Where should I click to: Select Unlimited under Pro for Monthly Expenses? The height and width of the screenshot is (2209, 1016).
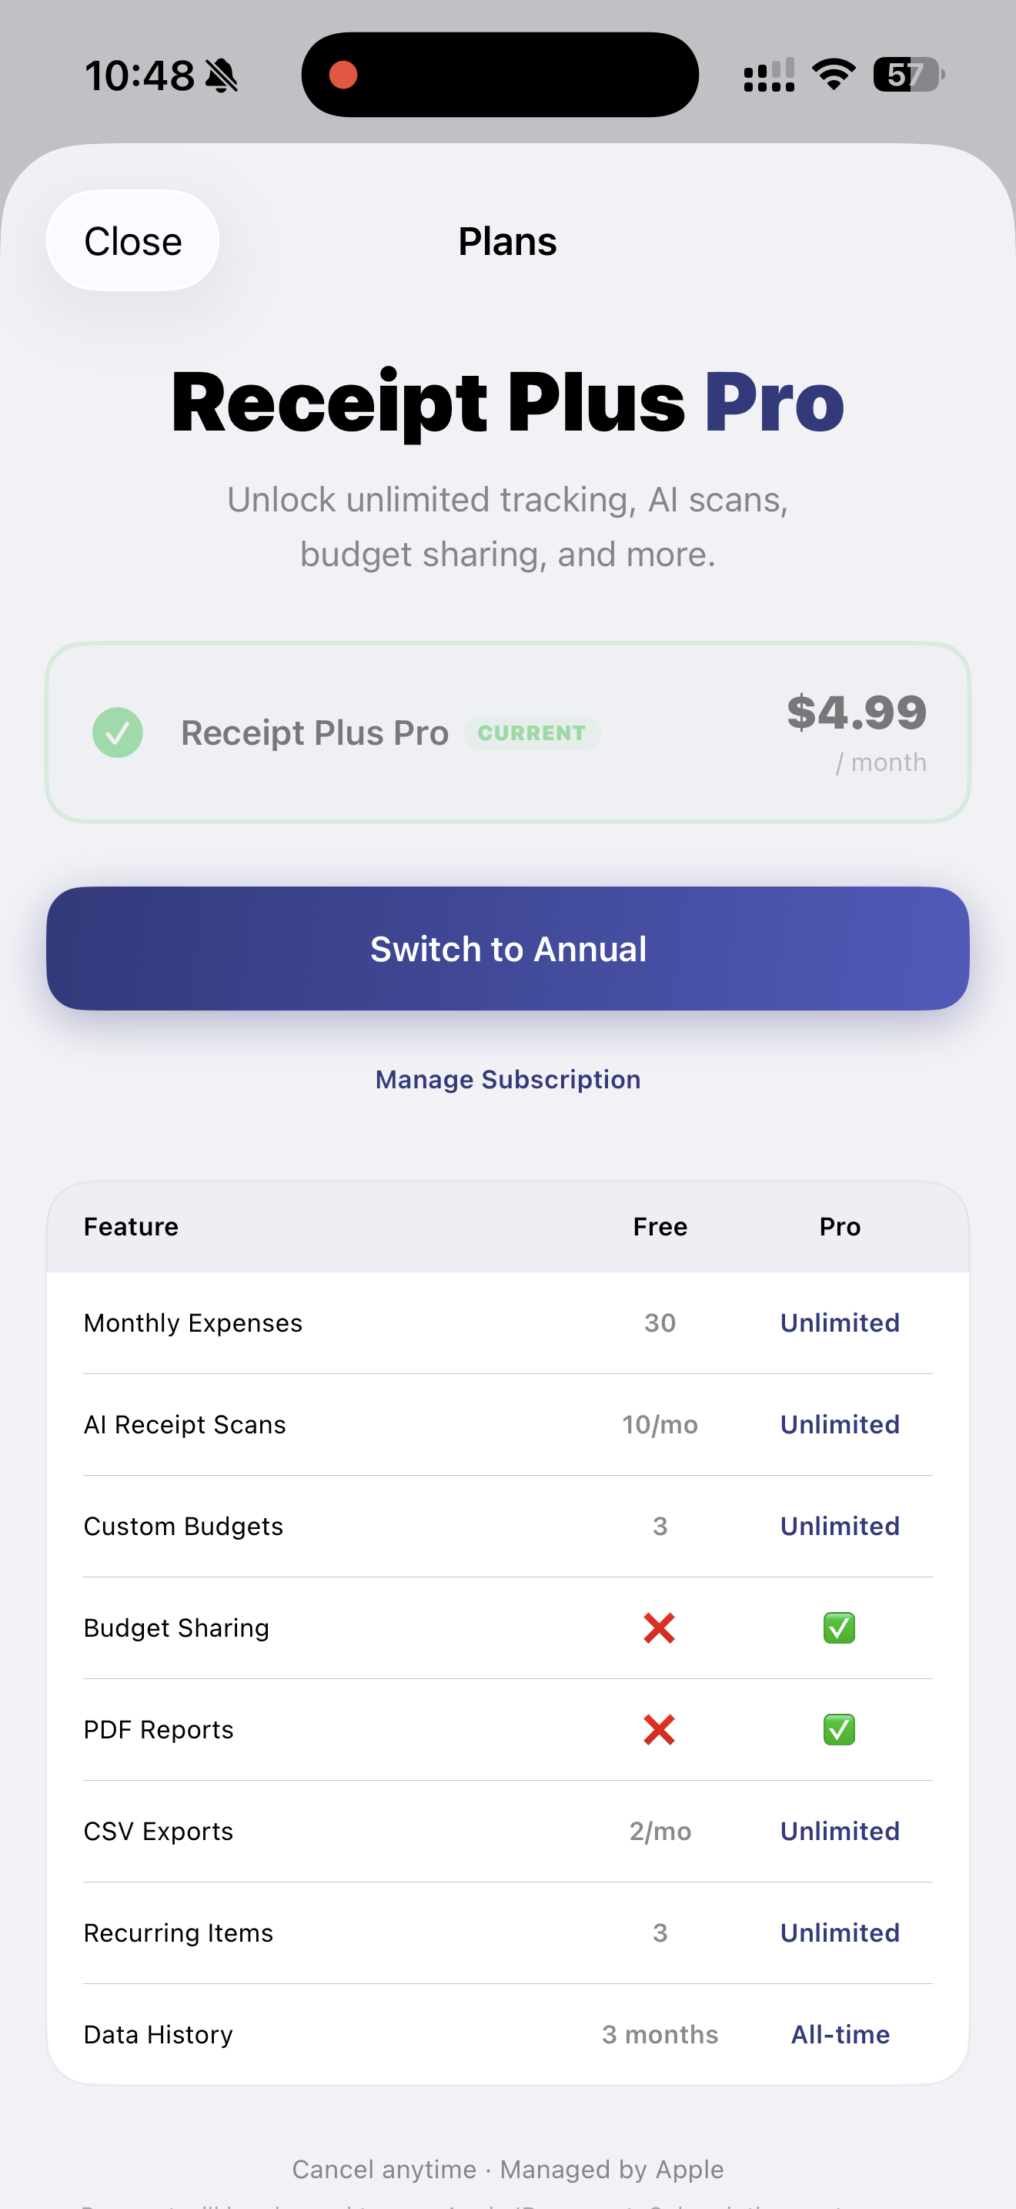[839, 1322]
